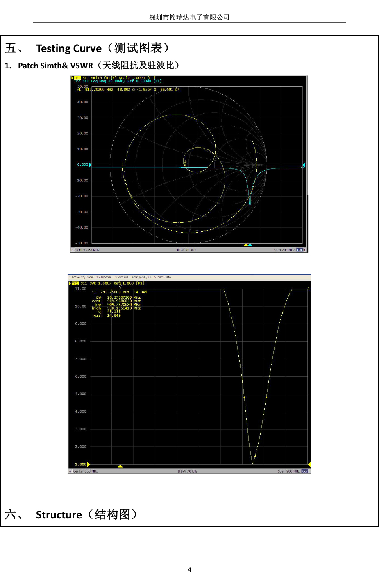Screen dimensions: 379x575
Task: Click Center 868 MHz under the SWR chart
Action: pos(85,471)
